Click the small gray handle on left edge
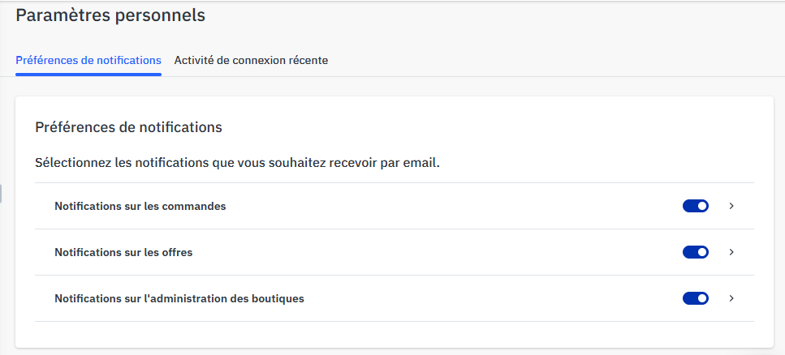This screenshot has width=785, height=355. [2, 193]
